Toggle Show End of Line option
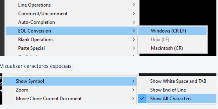This screenshot has height=109, width=218. 168,90
